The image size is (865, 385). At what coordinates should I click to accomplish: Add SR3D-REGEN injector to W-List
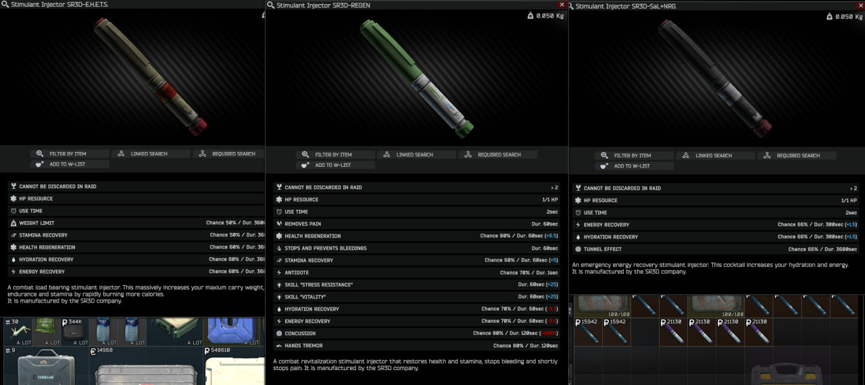(335, 165)
